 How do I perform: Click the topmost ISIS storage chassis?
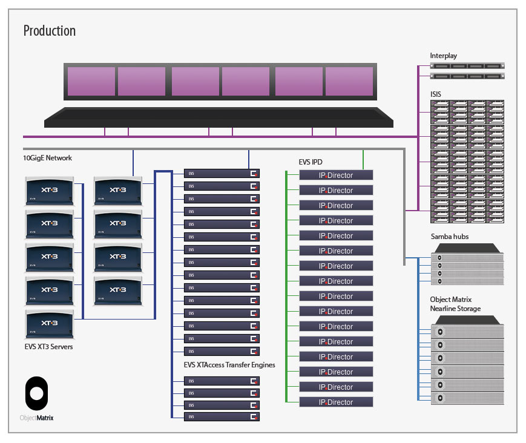coord(467,112)
